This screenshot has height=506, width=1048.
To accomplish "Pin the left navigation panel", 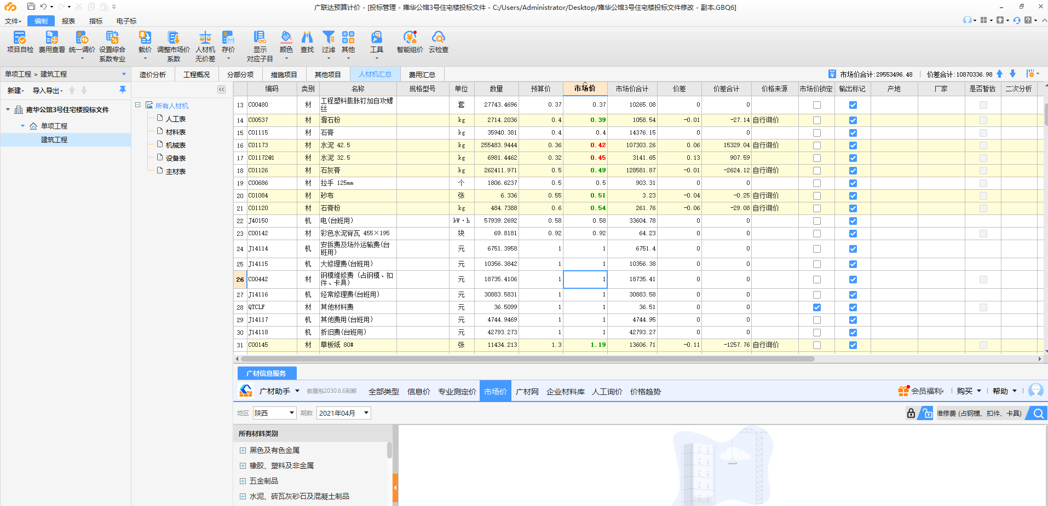I will [x=122, y=90].
